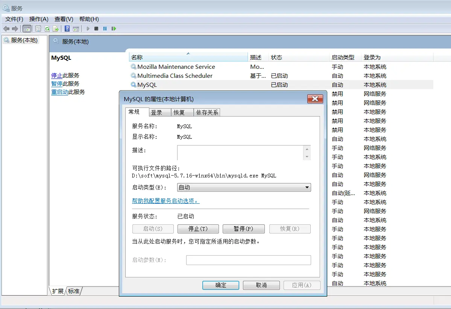This screenshot has width=451, height=309.
Task: Click the Pause service toolbar icon
Action: [x=105, y=29]
